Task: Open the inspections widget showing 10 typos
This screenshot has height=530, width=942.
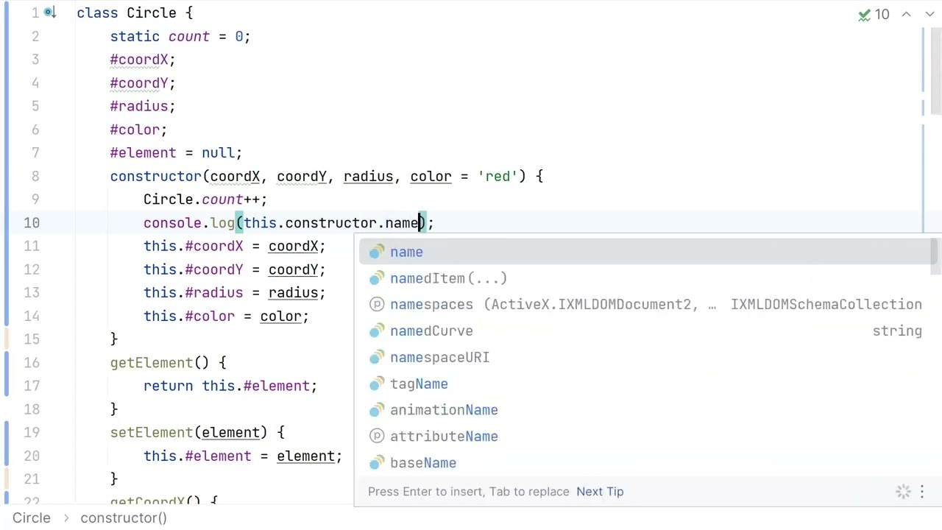Action: 874,14
